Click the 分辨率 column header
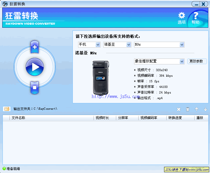This screenshot has height=173, width=210. point(127,118)
